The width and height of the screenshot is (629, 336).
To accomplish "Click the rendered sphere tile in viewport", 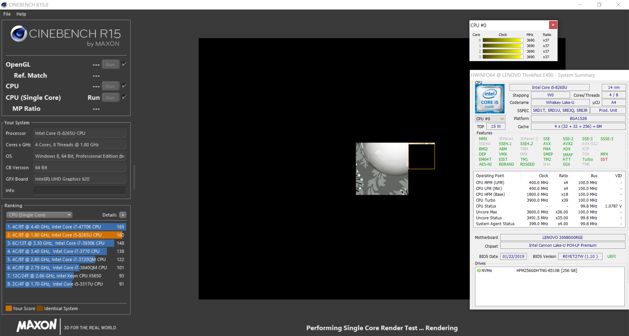I will 382,169.
